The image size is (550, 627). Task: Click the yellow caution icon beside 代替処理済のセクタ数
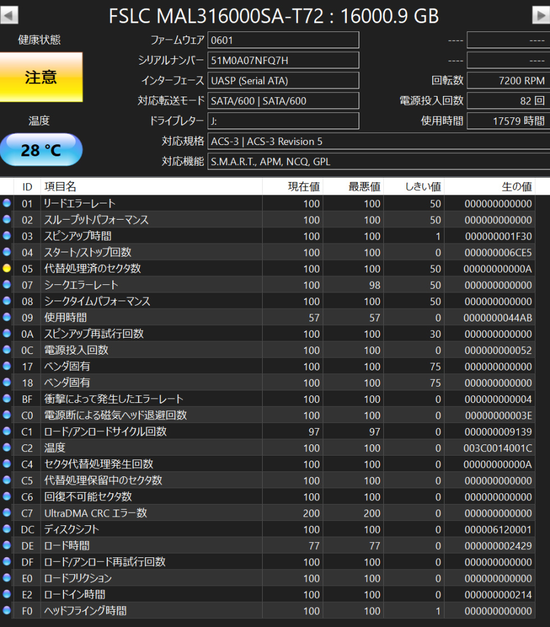tap(8, 269)
